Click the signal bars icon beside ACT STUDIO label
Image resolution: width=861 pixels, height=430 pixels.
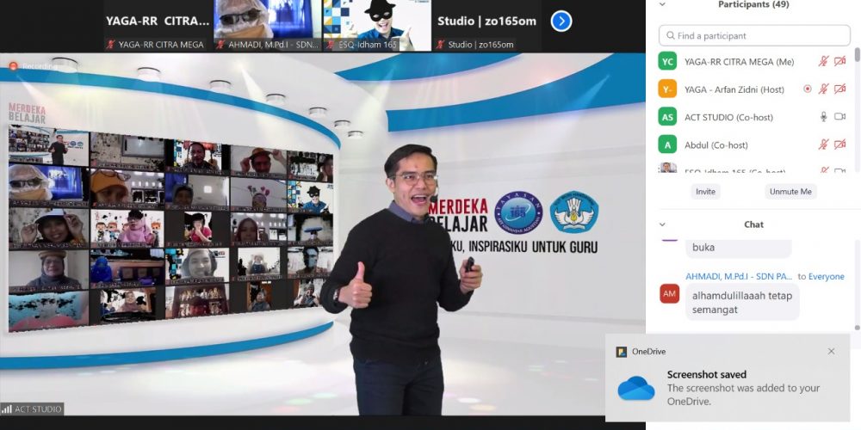click(7, 409)
